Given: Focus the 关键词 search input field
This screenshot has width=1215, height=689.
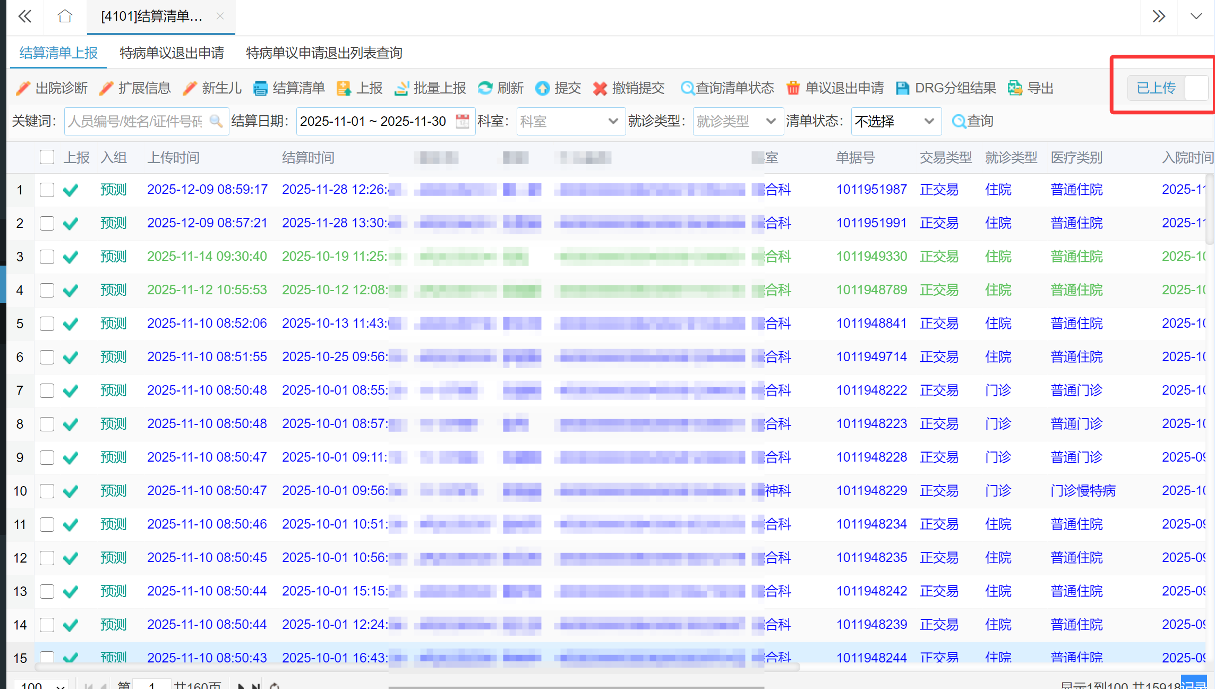Looking at the screenshot, I should point(135,121).
